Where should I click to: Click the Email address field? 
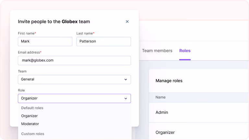pos(74,61)
